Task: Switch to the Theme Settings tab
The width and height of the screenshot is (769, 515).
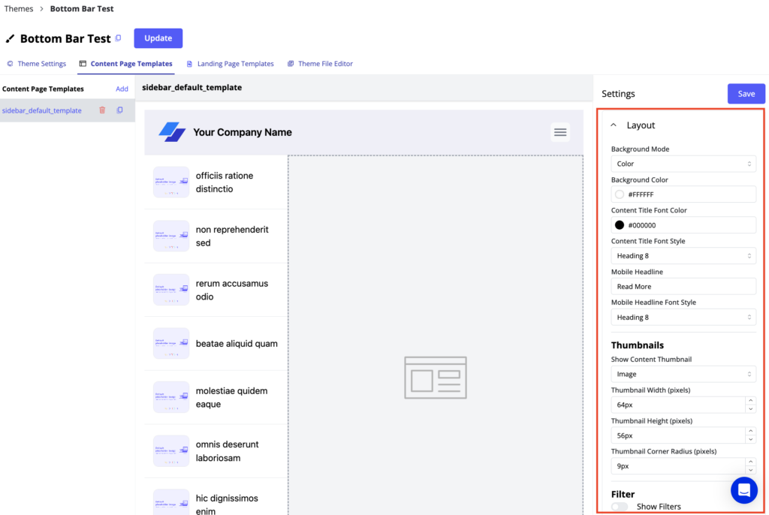Action: 36,64
